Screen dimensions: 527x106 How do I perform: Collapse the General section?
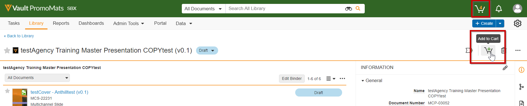[x=372, y=80]
